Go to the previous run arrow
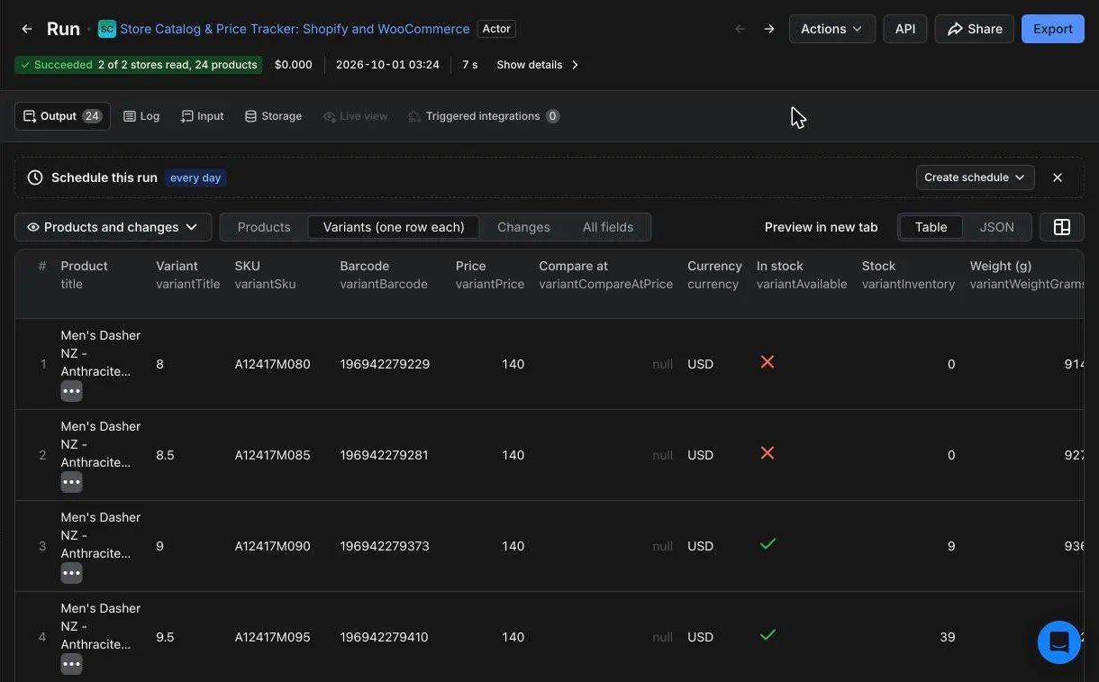This screenshot has width=1099, height=682. (740, 29)
